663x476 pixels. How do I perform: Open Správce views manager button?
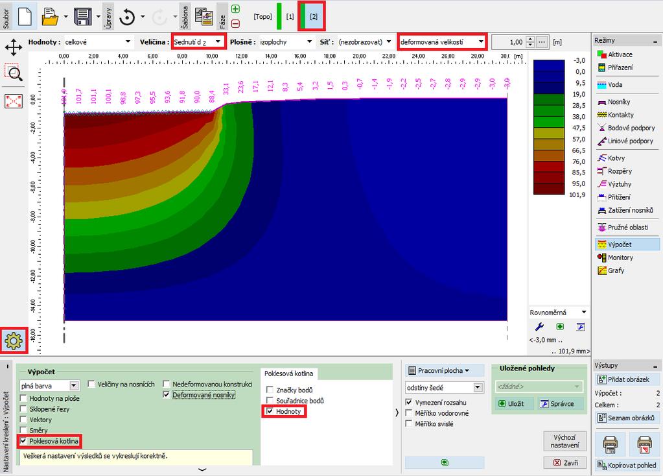(x=561, y=403)
